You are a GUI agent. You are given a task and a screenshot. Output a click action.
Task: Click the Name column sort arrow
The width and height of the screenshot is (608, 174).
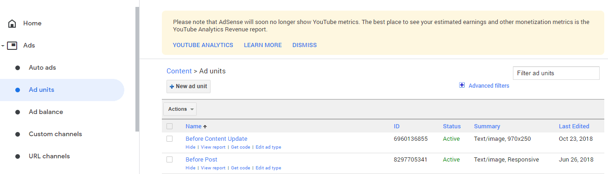(x=205, y=126)
